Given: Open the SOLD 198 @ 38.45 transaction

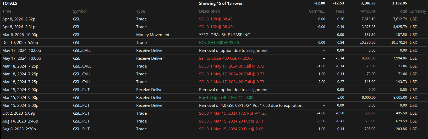Looking at the screenshot, I should click(216, 19).
